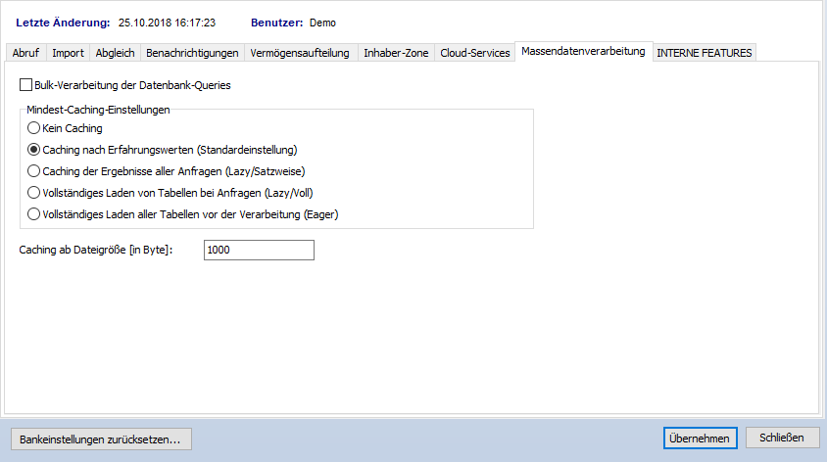The image size is (827, 462).
Task: Choose Caching nach Erfahrungswerten radio button
Action: click(34, 150)
